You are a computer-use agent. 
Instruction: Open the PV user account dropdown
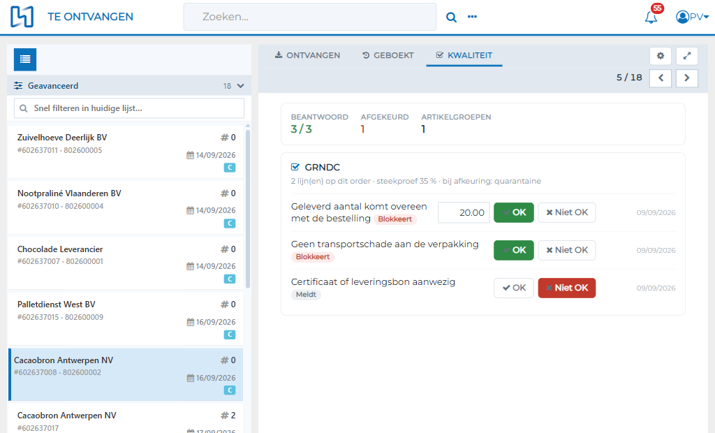pos(692,17)
